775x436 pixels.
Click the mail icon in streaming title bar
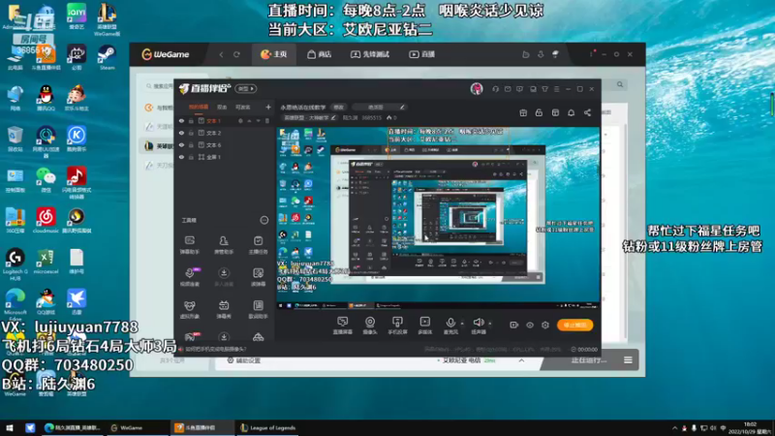click(508, 89)
